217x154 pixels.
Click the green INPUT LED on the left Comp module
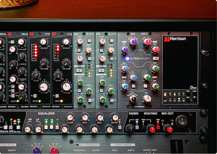pyautogui.click(x=40, y=101)
